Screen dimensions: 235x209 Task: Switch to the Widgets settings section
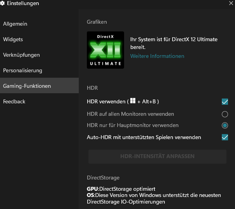click(39, 39)
